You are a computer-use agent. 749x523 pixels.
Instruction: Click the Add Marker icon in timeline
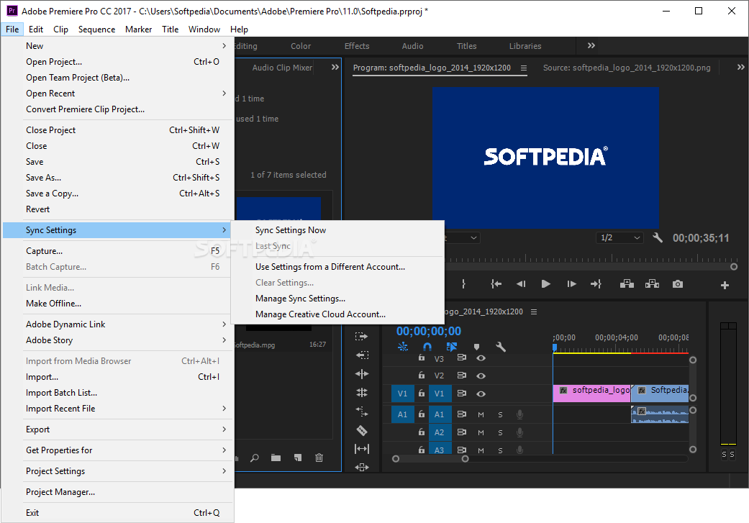[476, 347]
